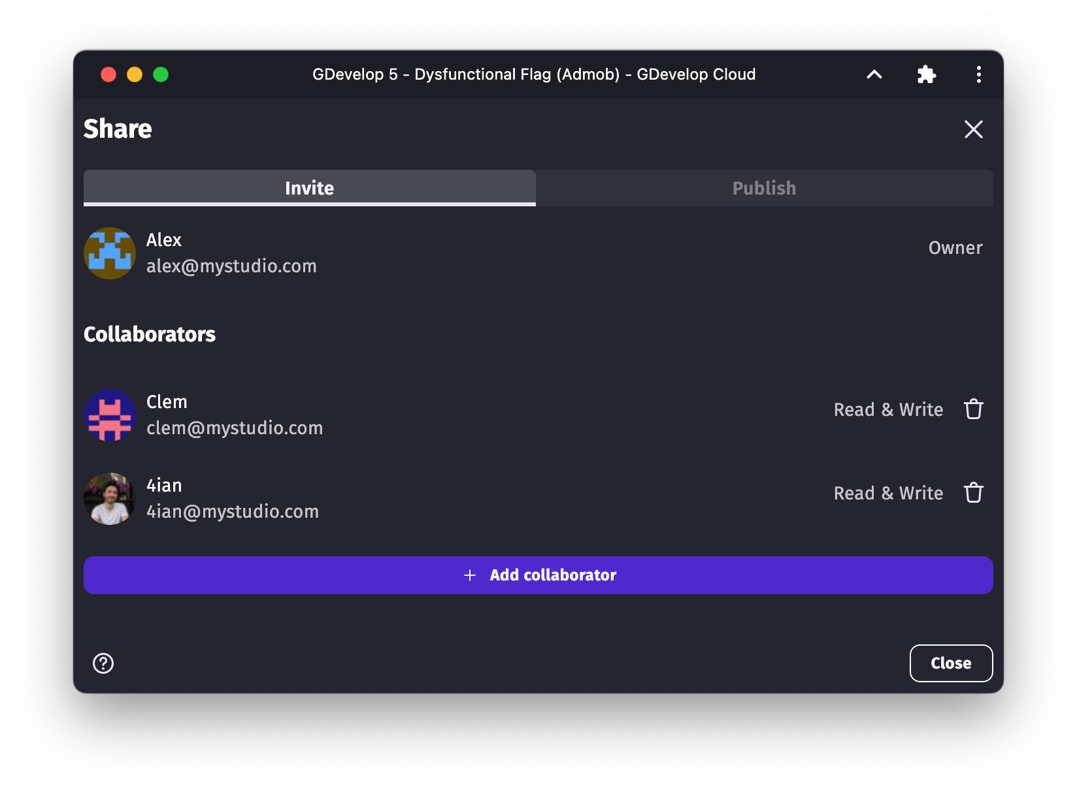Click the email alex@mystudio.com
This screenshot has width=1077, height=790.
pyautogui.click(x=231, y=266)
